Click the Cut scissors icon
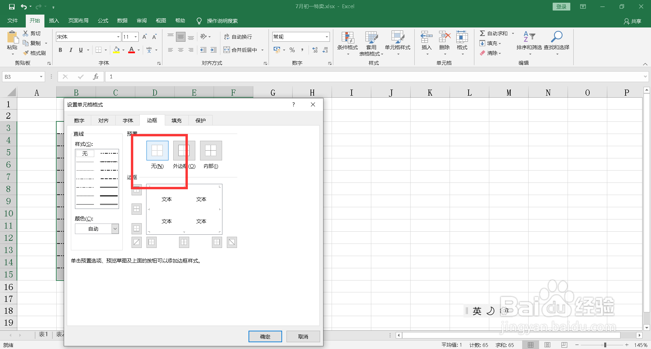 coord(25,33)
